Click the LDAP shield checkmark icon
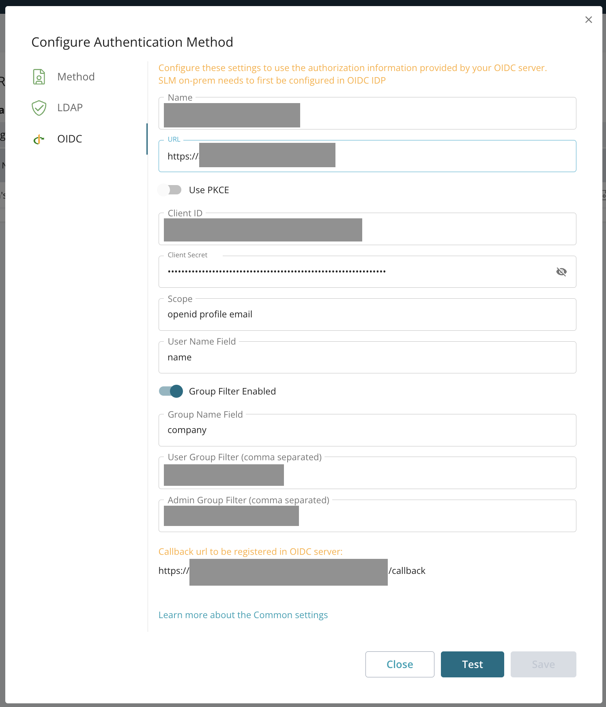 tap(39, 108)
